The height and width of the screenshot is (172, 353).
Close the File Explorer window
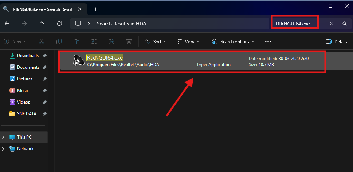click(x=347, y=6)
